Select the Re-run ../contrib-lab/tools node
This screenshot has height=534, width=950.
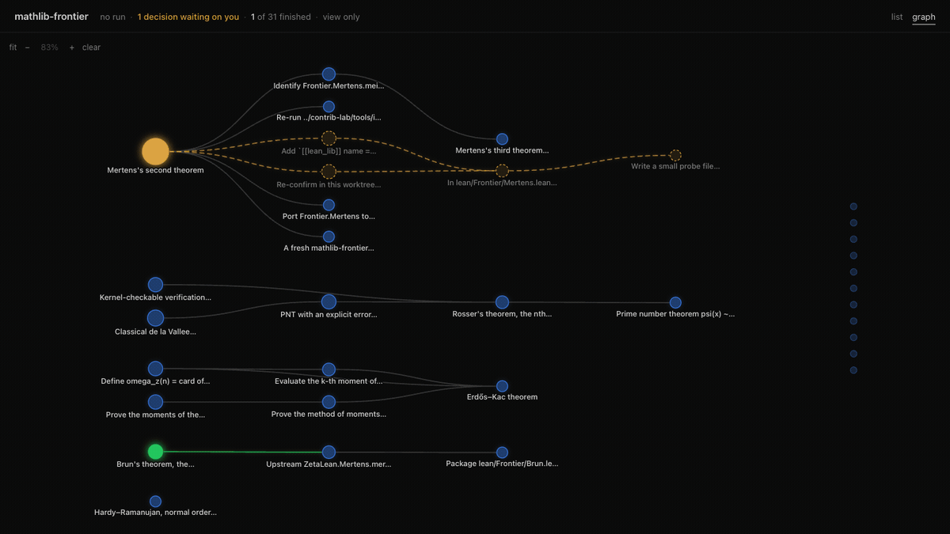tap(329, 106)
